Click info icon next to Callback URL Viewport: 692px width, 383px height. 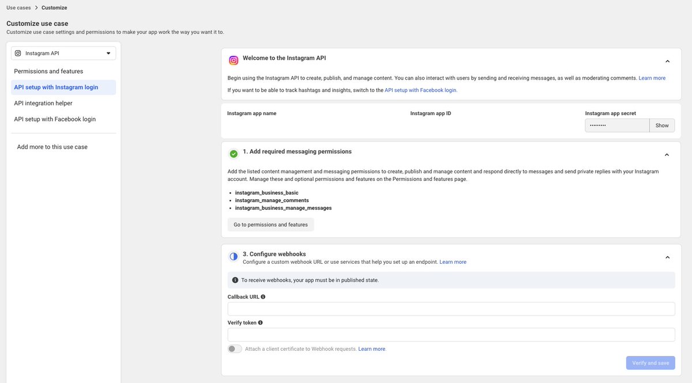pyautogui.click(x=263, y=297)
